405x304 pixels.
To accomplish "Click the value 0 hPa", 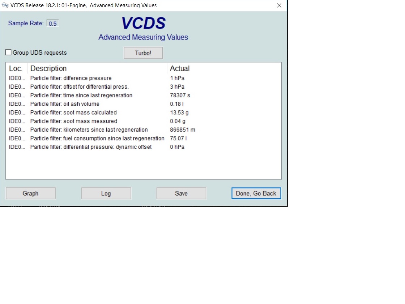I will 177,147.
